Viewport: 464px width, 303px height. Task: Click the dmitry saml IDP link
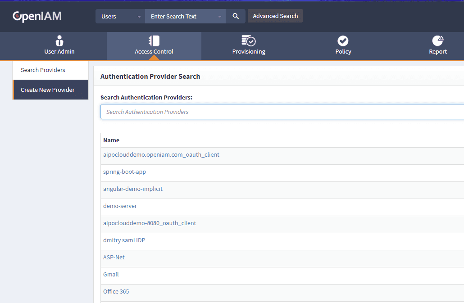(x=124, y=240)
